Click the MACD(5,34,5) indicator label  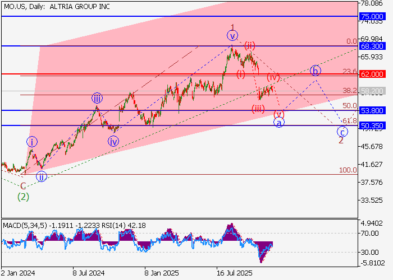[x=25, y=226]
